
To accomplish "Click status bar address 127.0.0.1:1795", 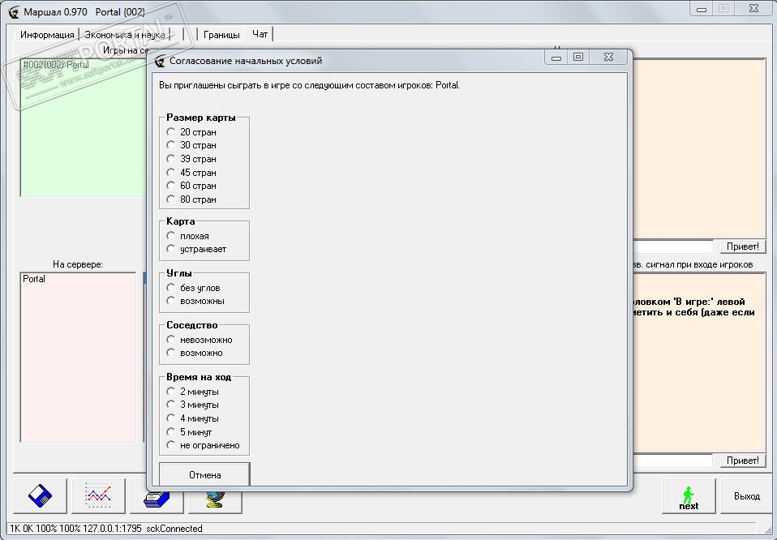I will tap(112, 529).
